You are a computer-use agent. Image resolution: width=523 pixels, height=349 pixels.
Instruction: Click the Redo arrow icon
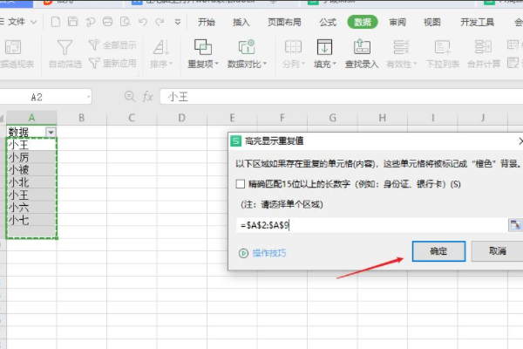(160, 22)
